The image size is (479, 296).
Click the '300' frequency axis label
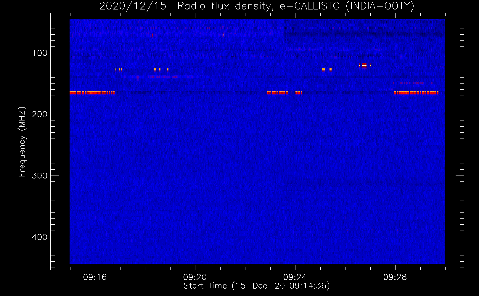(40, 176)
